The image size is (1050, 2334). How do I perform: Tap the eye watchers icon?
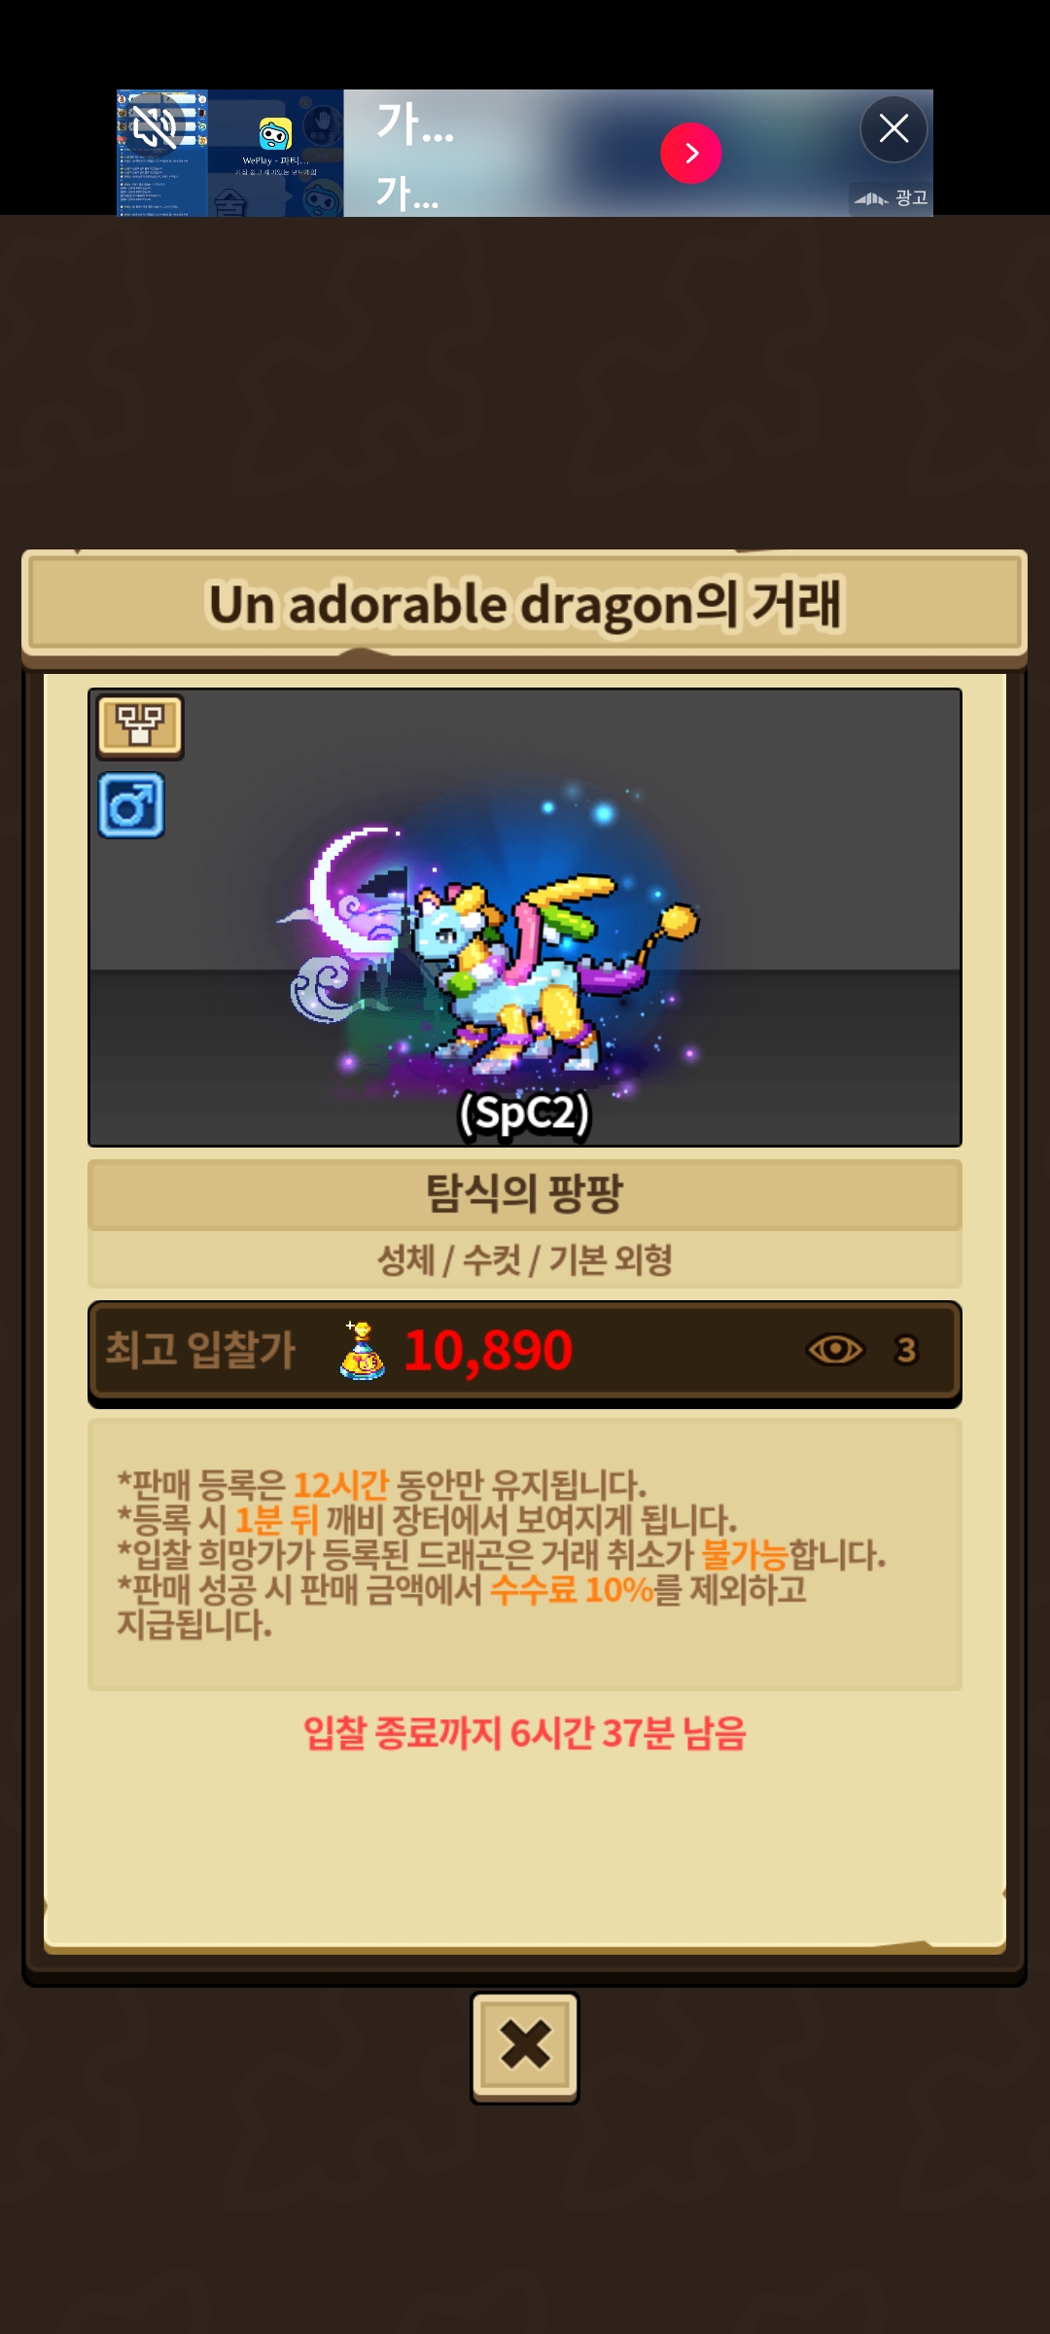[x=835, y=1350]
